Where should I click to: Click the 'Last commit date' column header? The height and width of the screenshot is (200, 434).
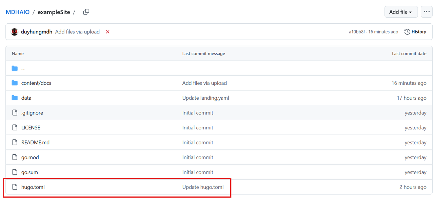pyautogui.click(x=409, y=54)
